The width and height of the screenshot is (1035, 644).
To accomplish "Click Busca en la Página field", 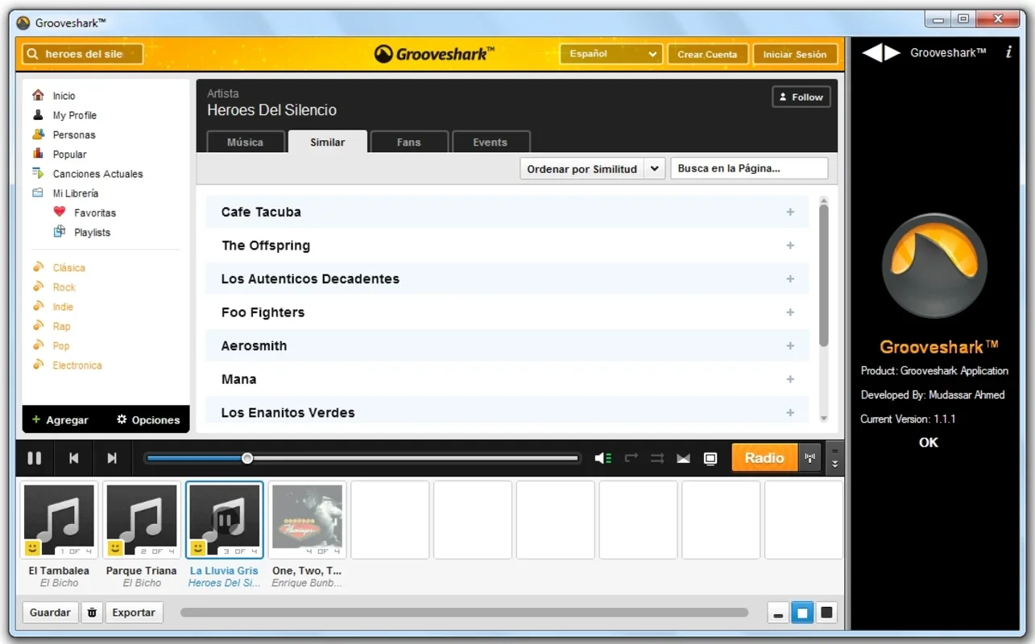I will 749,168.
